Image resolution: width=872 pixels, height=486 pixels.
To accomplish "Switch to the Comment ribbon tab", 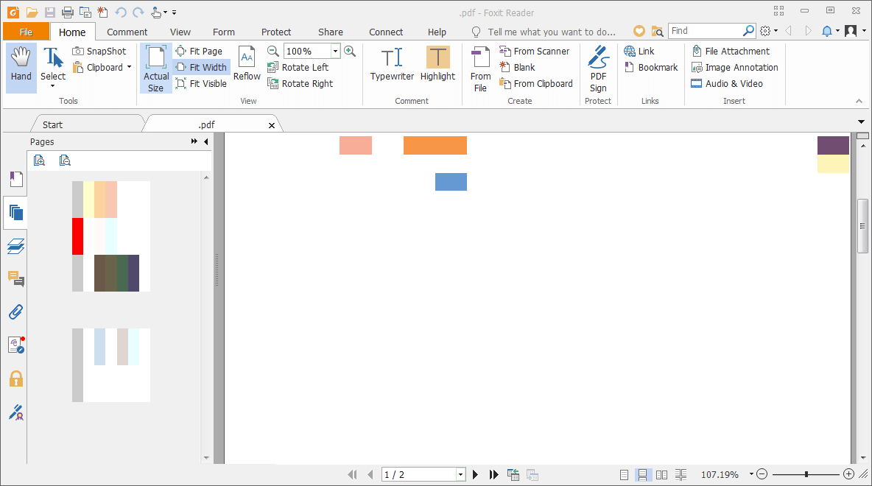I will pyautogui.click(x=127, y=32).
